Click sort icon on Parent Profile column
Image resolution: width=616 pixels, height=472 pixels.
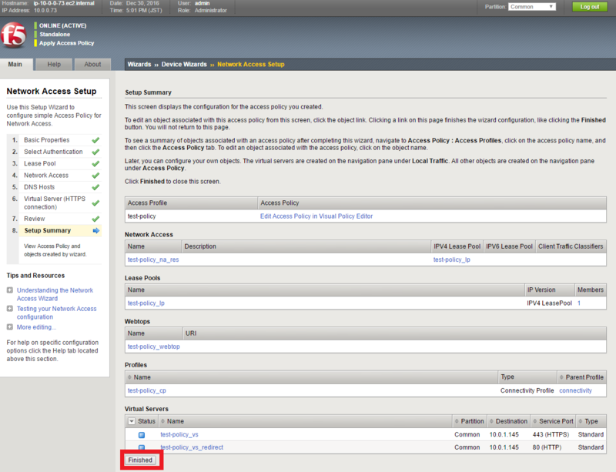coord(561,377)
